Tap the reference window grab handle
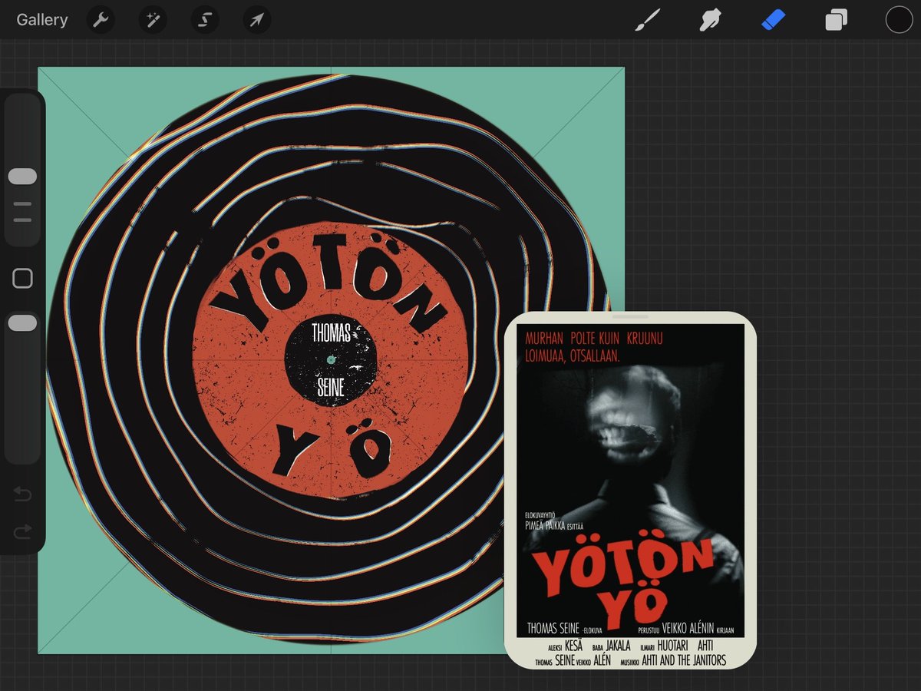Viewport: 921px width, 691px height. [630, 316]
